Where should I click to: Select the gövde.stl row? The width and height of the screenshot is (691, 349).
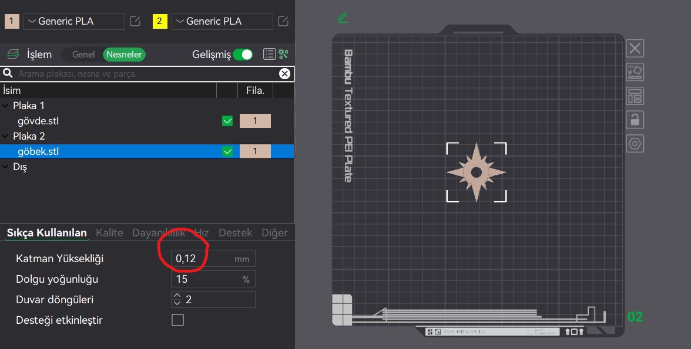[x=147, y=121]
